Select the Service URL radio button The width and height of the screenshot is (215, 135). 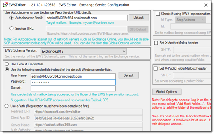12,28
